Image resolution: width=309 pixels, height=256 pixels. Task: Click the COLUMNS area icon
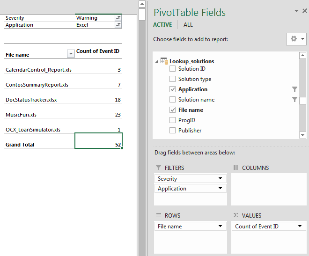235,168
